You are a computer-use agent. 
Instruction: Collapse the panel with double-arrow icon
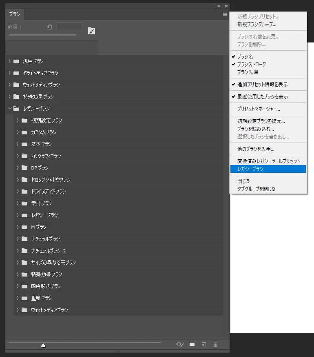click(219, 6)
